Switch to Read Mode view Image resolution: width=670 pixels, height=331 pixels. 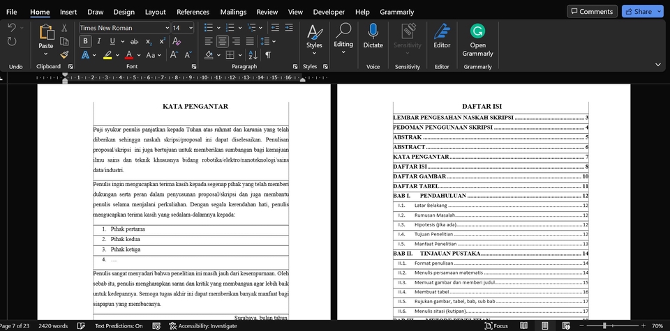click(524, 325)
